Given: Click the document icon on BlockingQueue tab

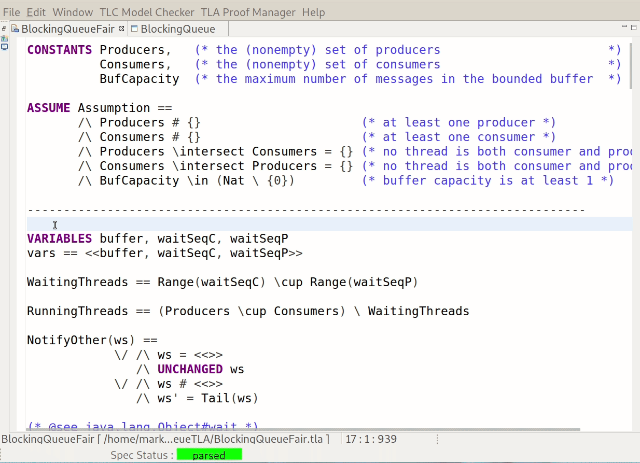Looking at the screenshot, I should [x=133, y=29].
